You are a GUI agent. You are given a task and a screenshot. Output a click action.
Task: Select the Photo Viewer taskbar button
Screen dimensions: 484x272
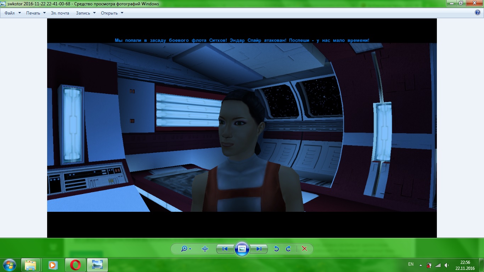pos(97,265)
